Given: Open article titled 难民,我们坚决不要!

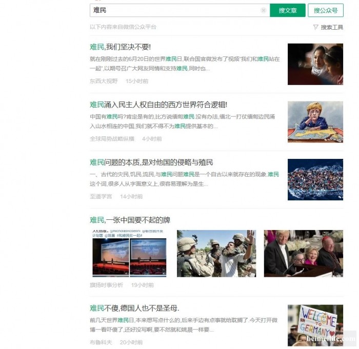Looking at the screenshot, I should [121, 47].
